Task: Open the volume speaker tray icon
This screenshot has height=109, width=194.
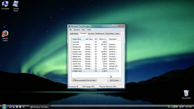Action: (183, 107)
